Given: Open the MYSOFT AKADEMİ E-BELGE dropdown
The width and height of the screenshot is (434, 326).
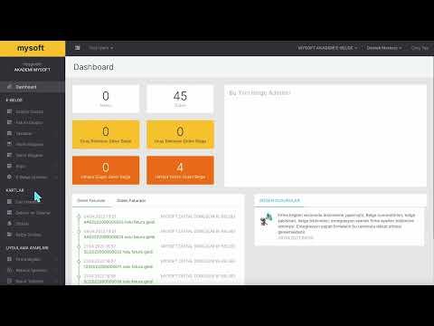Looking at the screenshot, I should pos(327,48).
